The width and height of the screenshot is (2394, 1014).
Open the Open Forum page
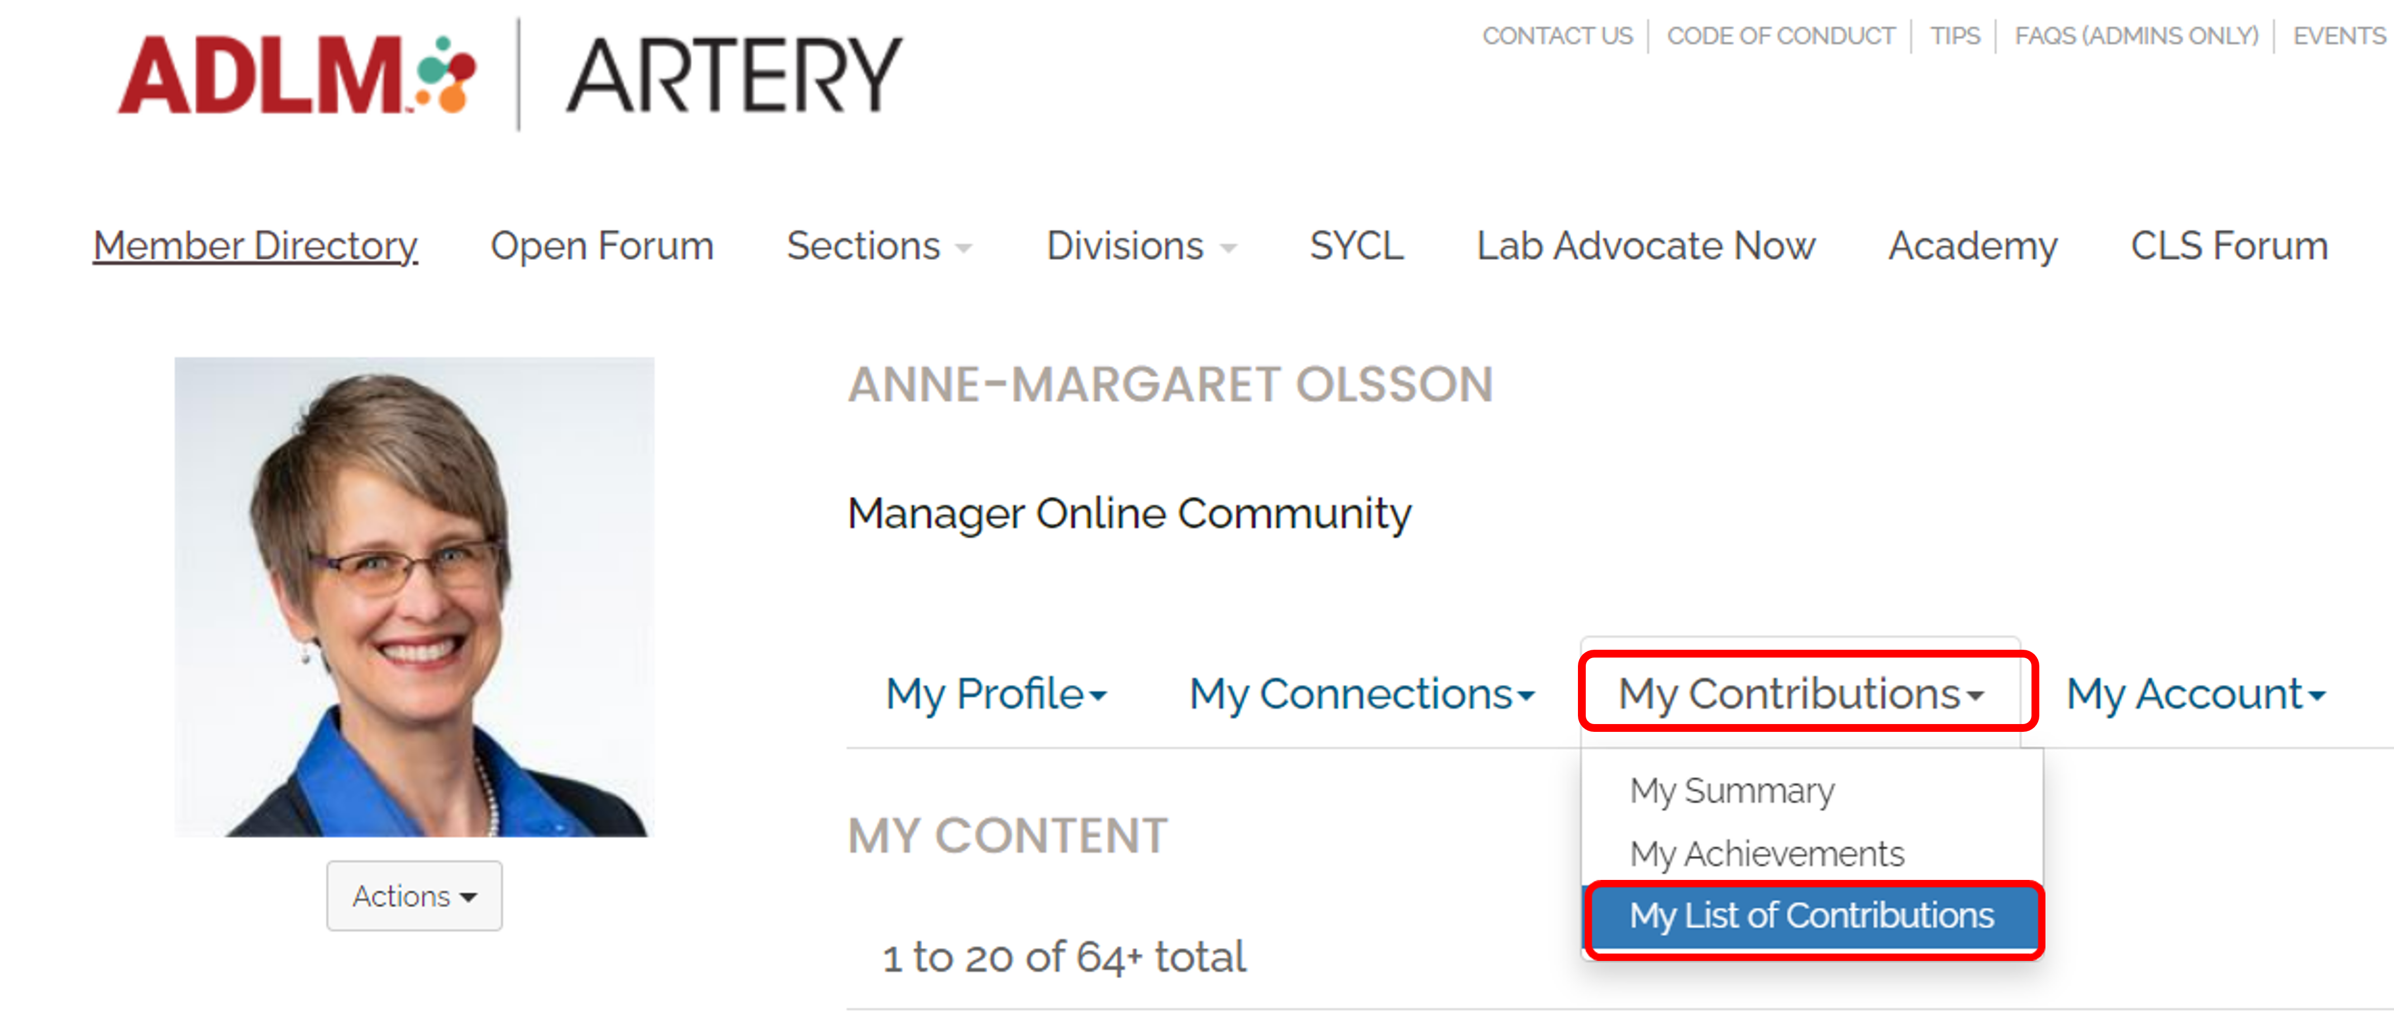coord(602,245)
